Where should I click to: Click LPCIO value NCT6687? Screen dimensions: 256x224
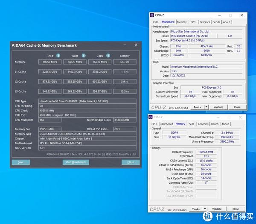207,55
